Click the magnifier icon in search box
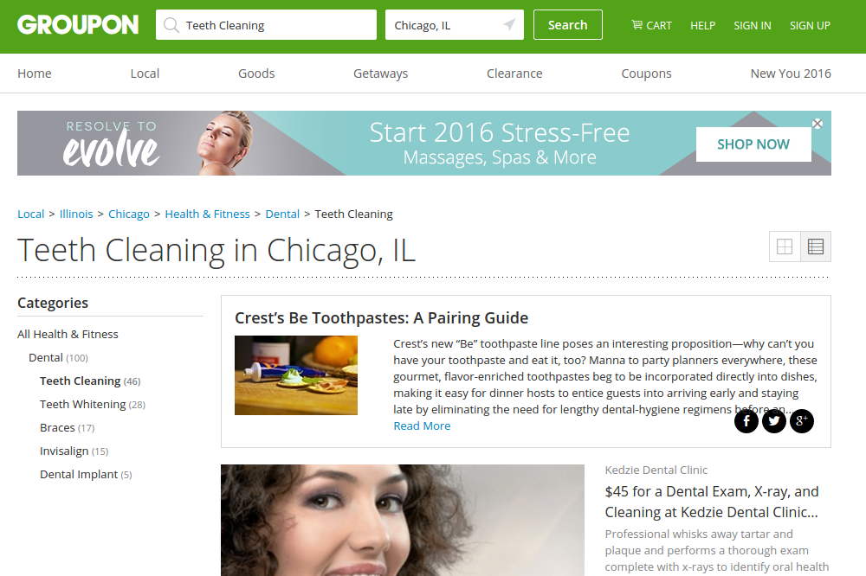866x576 pixels. pos(171,25)
